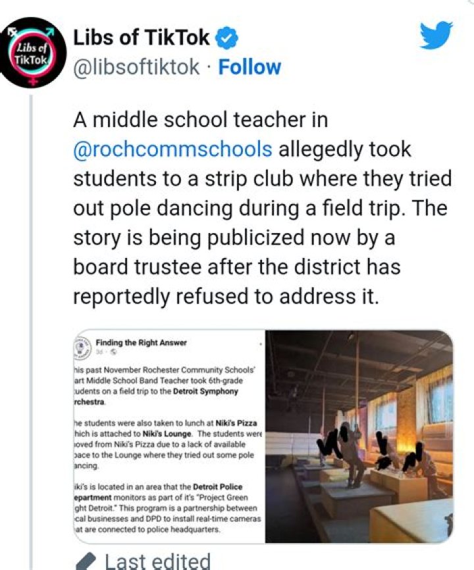This screenshot has height=570, width=474.
Task: Follow the Libs of TikTok account
Action: click(x=250, y=67)
